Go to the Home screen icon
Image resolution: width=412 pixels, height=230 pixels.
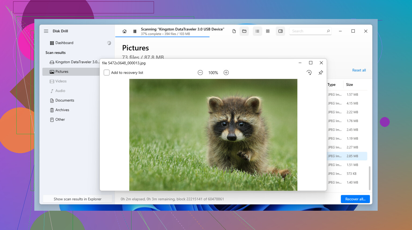coord(124,31)
